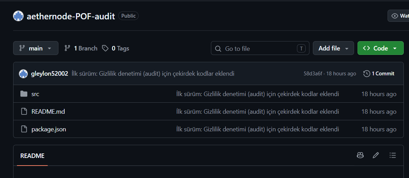The height and width of the screenshot is (178, 409).
Task: Edit README using the pencil icon
Action: click(x=375, y=155)
